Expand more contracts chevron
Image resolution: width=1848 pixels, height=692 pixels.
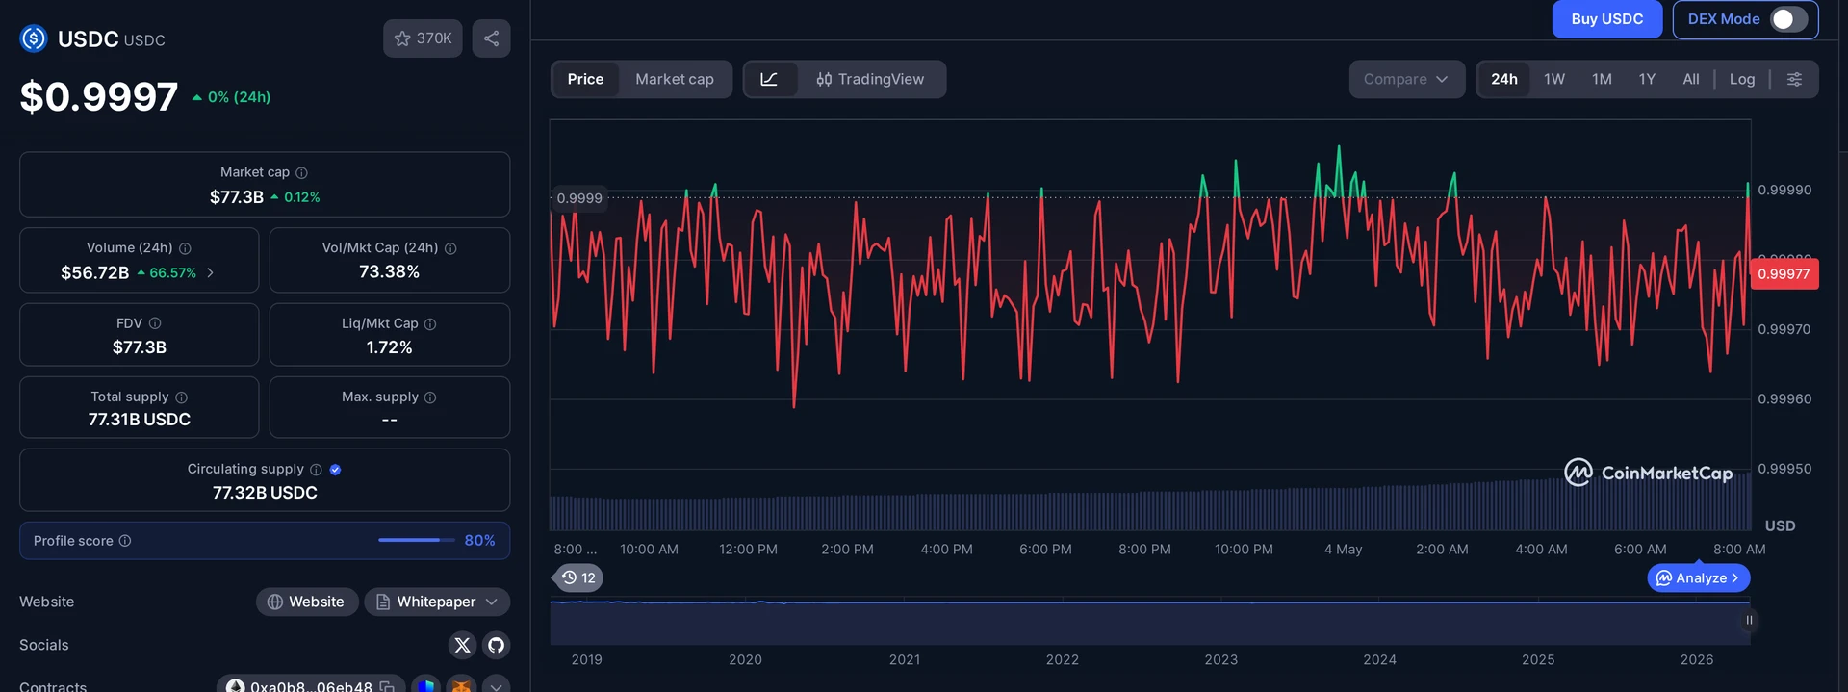tap(496, 685)
